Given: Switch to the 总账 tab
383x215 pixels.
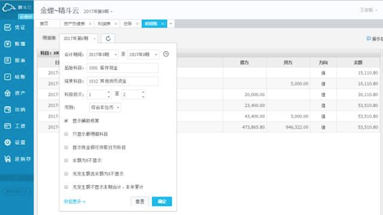Looking at the screenshot, I should [128, 24].
